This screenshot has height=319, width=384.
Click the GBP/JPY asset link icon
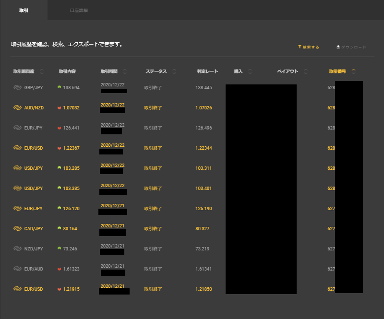pyautogui.click(x=18, y=88)
